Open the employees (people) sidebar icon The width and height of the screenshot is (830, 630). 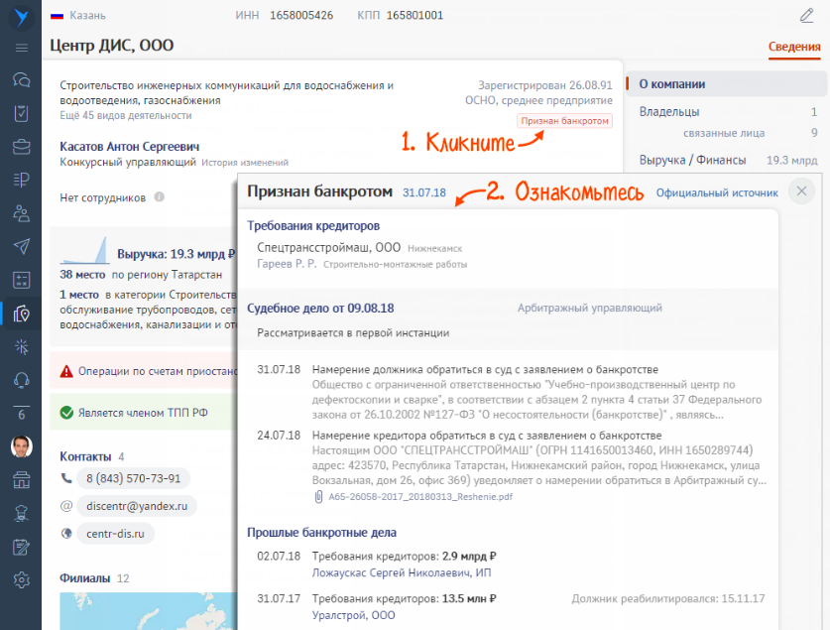tap(21, 213)
